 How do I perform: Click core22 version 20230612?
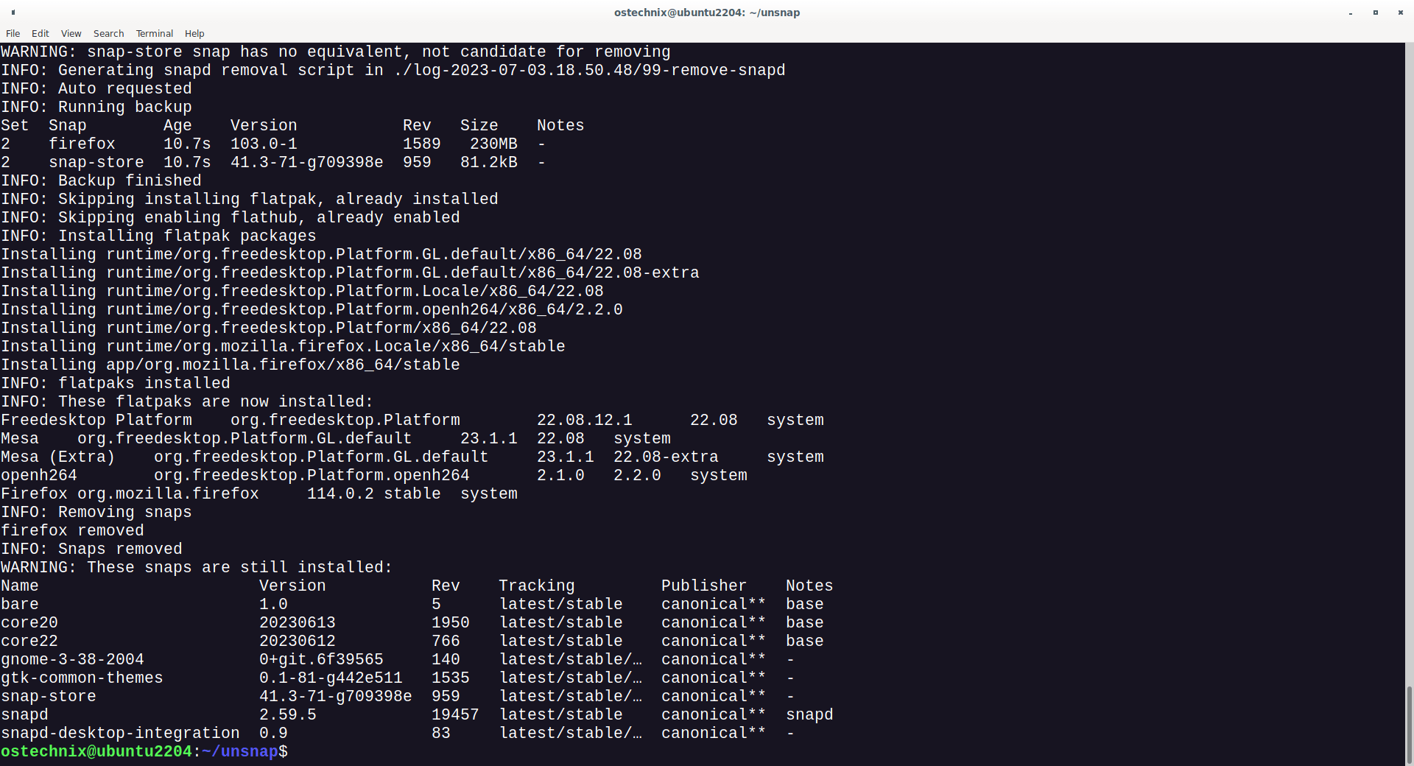[x=298, y=641]
